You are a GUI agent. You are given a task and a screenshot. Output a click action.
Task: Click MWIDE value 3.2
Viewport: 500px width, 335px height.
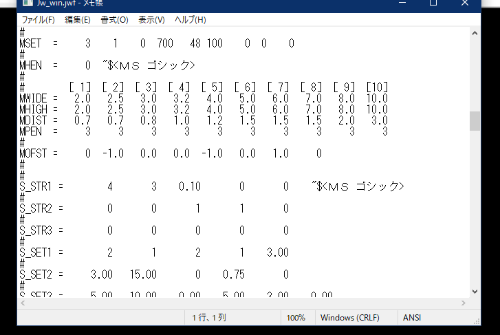[x=182, y=98]
